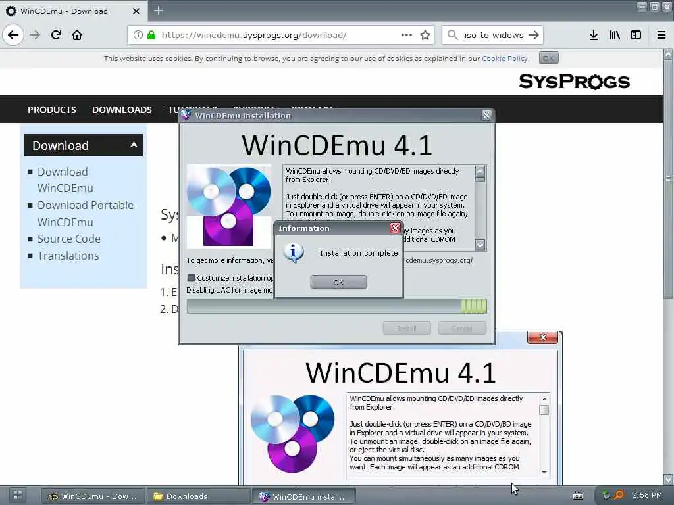The height and width of the screenshot is (505, 674).
Task: Open a new tab with plus button
Action: [159, 11]
